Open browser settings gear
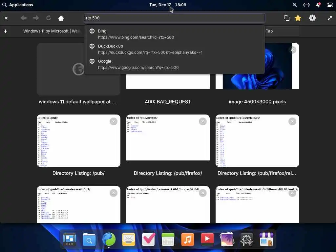 coord(312,18)
